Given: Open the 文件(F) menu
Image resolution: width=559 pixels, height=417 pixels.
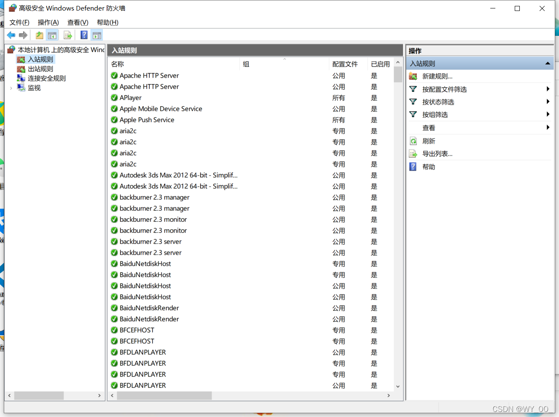Looking at the screenshot, I should pyautogui.click(x=19, y=22).
